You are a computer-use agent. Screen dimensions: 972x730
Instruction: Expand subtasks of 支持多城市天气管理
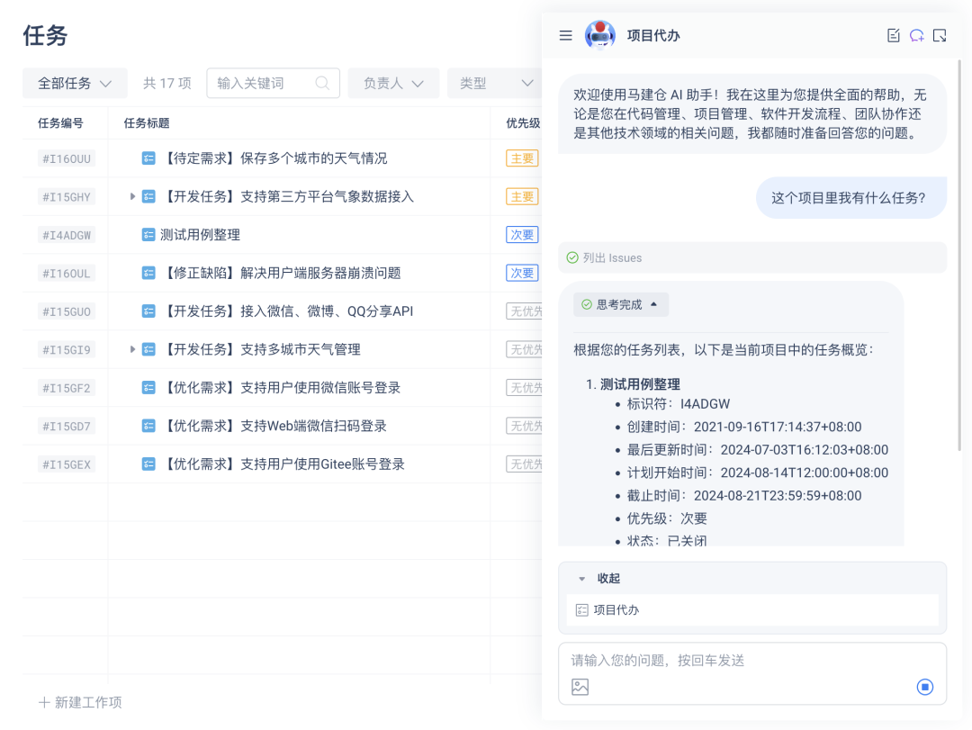point(133,349)
